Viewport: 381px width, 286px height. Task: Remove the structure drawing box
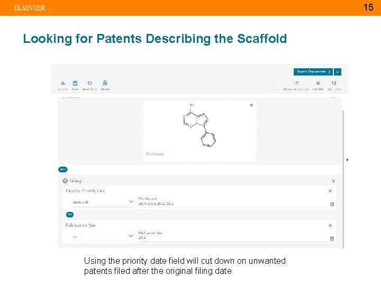pos(251,105)
